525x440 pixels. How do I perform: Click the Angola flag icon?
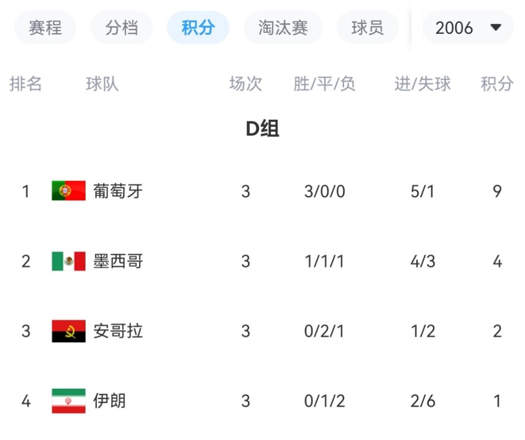pyautogui.click(x=69, y=331)
